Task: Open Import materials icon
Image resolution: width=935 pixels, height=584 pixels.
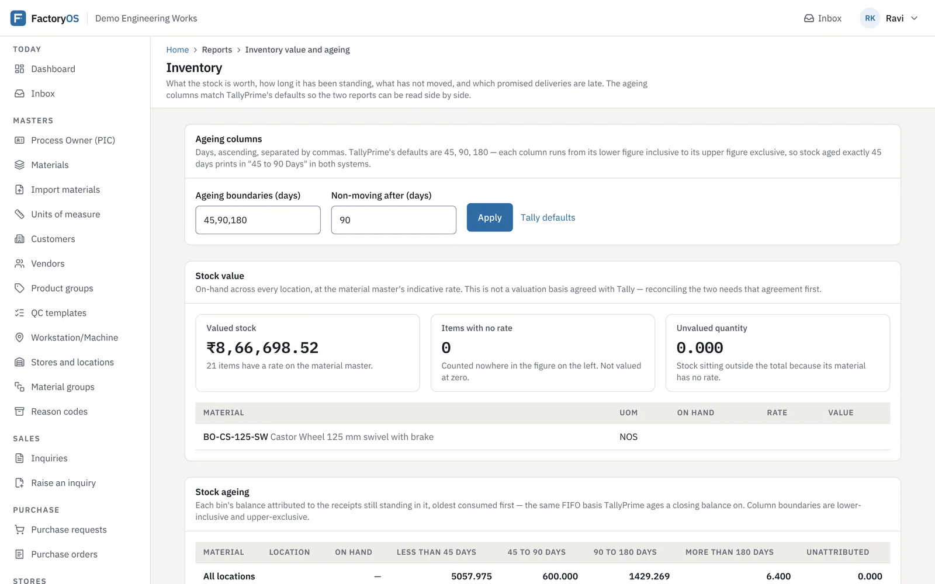Action: 19,190
